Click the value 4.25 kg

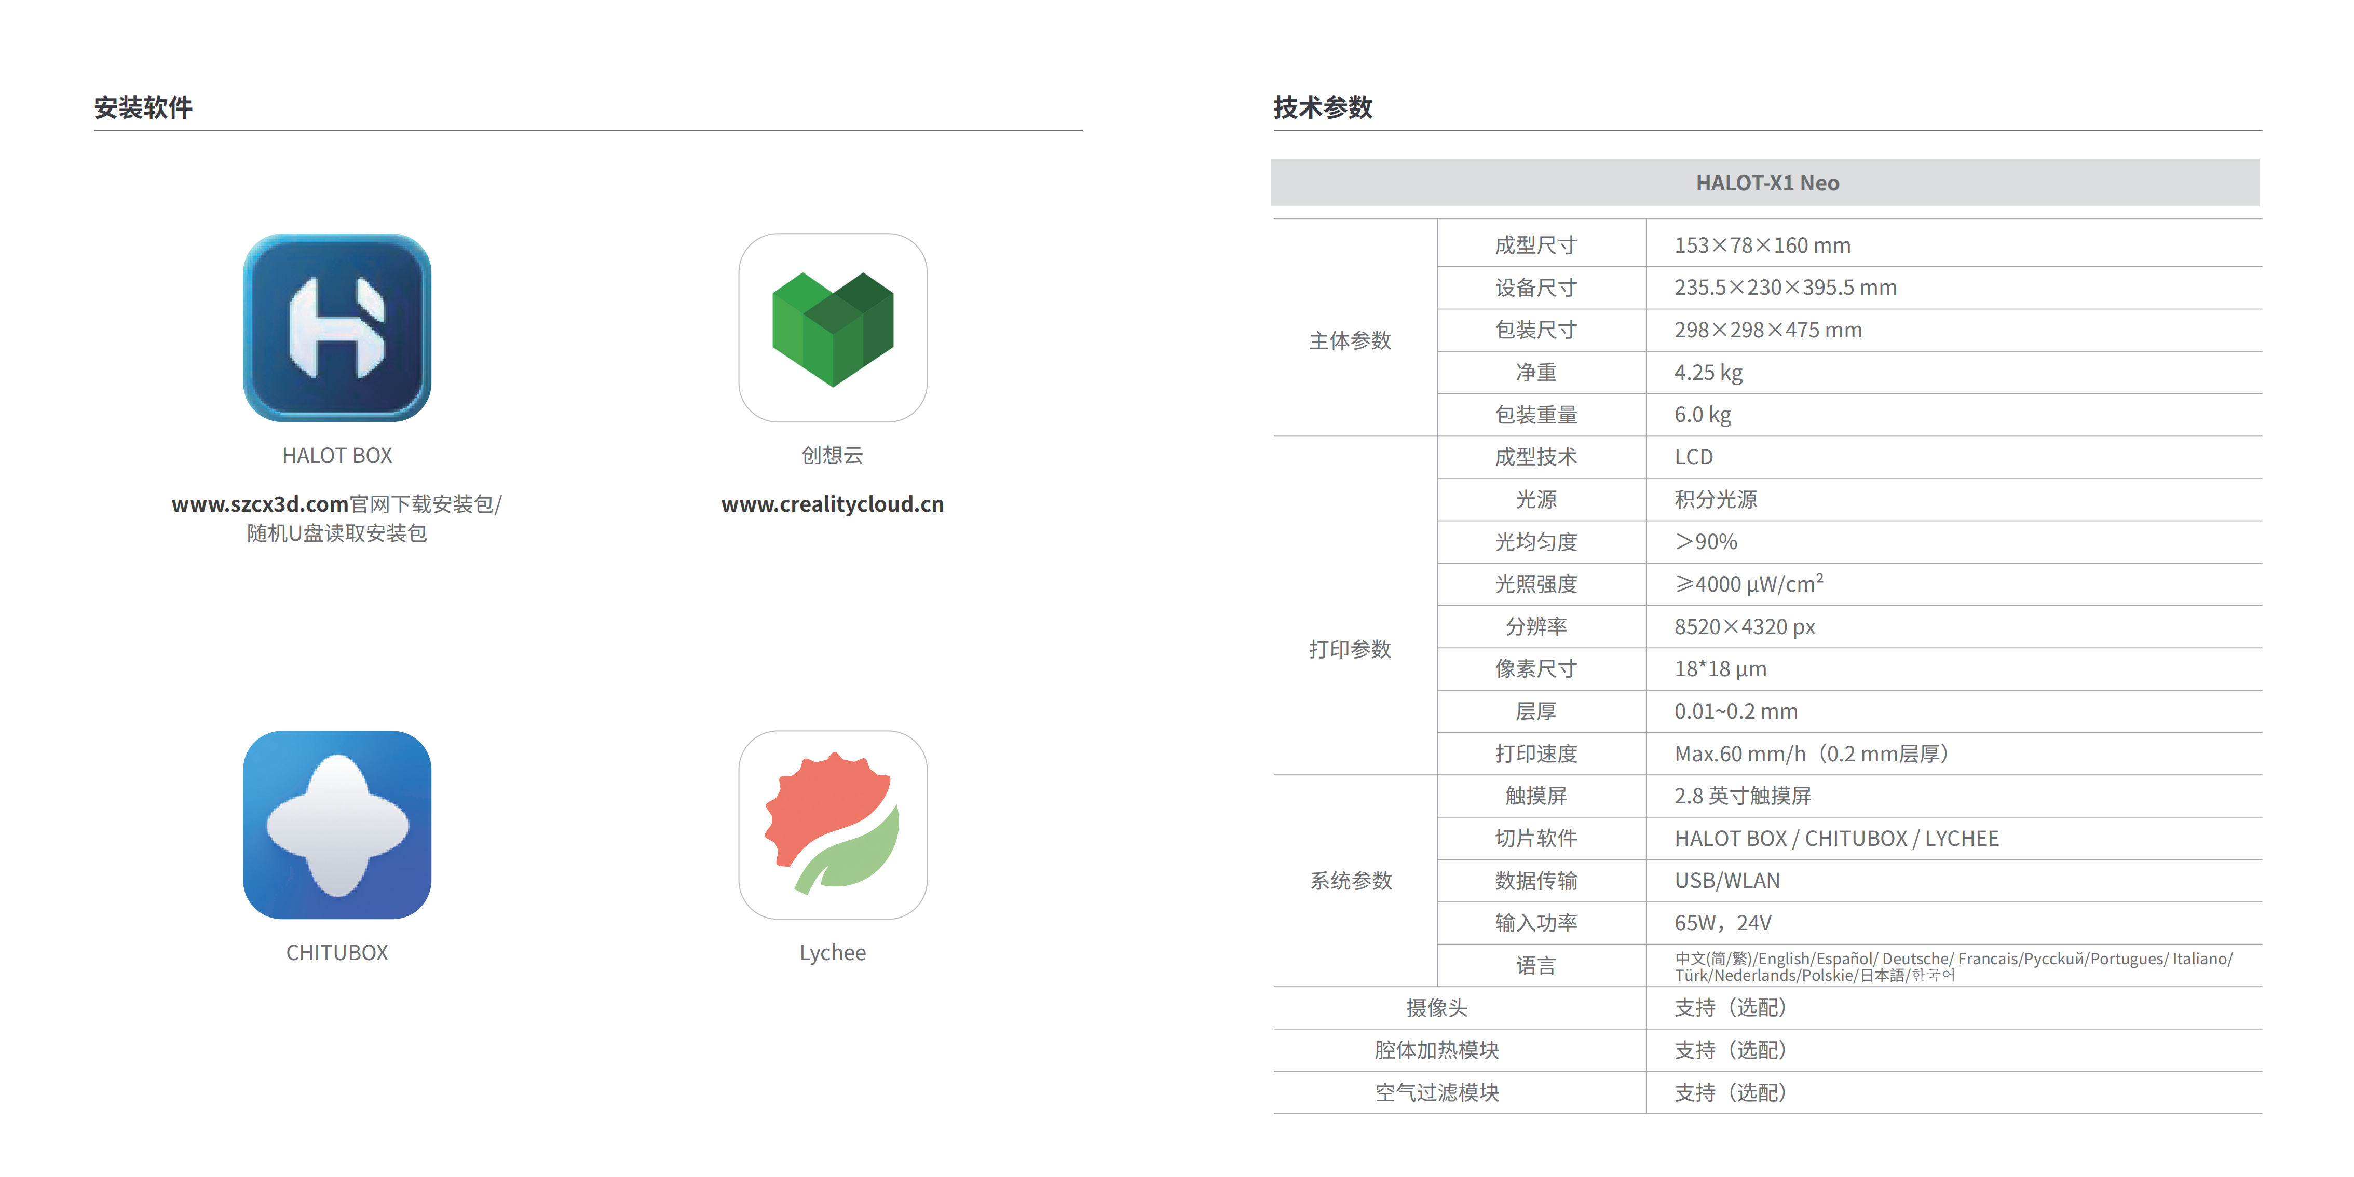(1709, 372)
